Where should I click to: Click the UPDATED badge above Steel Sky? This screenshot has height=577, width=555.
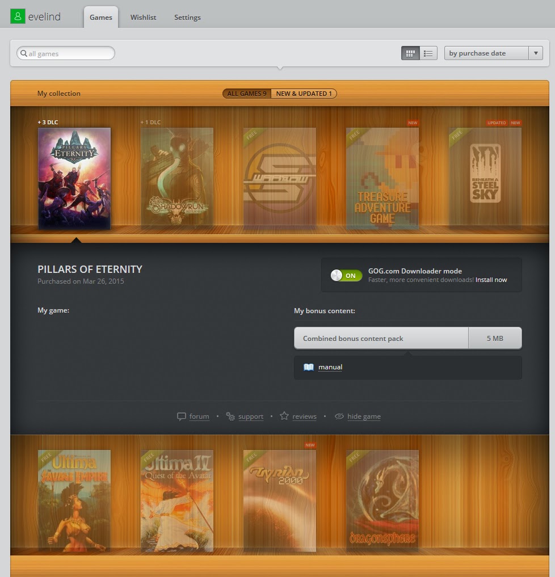pyautogui.click(x=497, y=123)
